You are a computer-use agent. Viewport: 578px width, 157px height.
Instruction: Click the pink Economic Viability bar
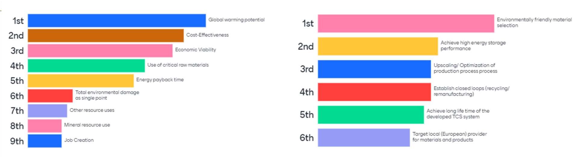(x=100, y=51)
